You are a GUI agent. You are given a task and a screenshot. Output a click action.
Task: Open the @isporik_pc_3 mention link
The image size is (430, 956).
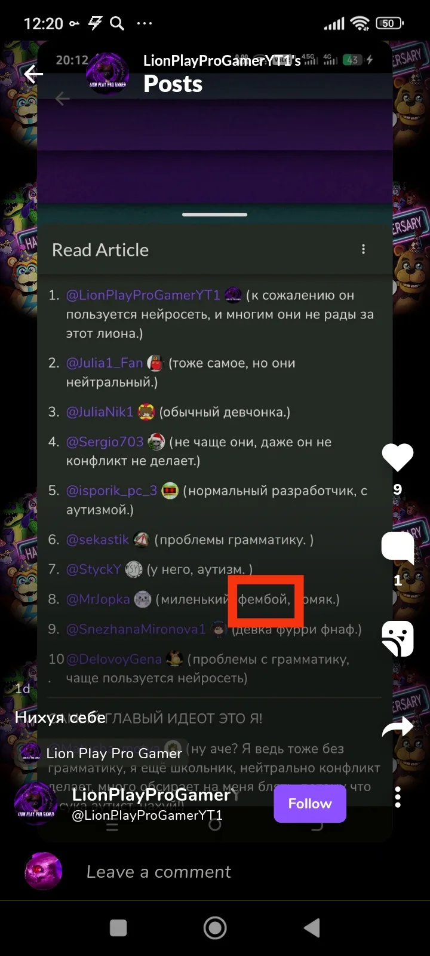click(x=112, y=491)
